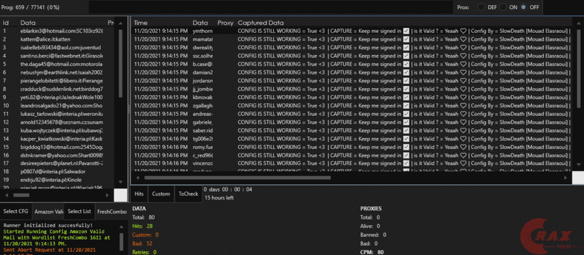Select the DEF proxy radio button
Viewport: 584px width, 255px height.
coord(481,7)
